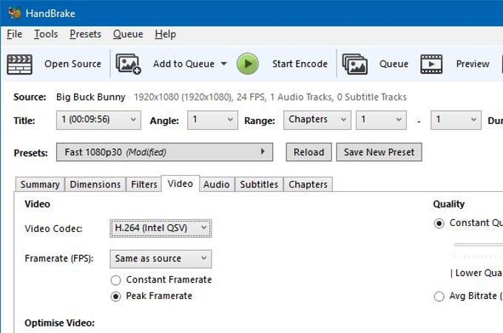Click Save New Preset button
503x333 pixels.
[379, 152]
